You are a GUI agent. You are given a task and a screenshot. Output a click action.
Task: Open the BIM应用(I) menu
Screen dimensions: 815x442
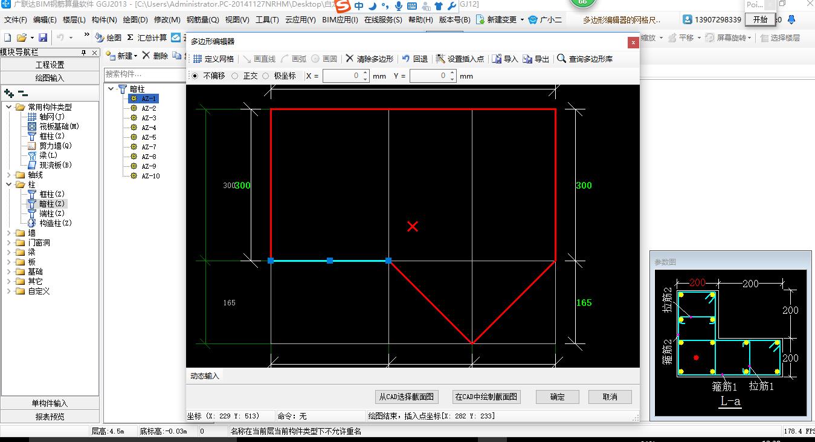(340, 20)
